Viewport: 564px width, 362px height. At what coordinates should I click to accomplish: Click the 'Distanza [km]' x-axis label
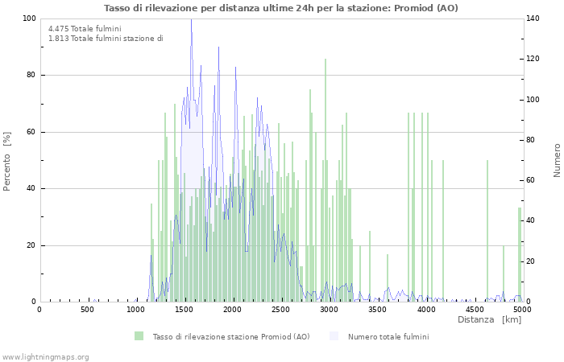click(489, 319)
